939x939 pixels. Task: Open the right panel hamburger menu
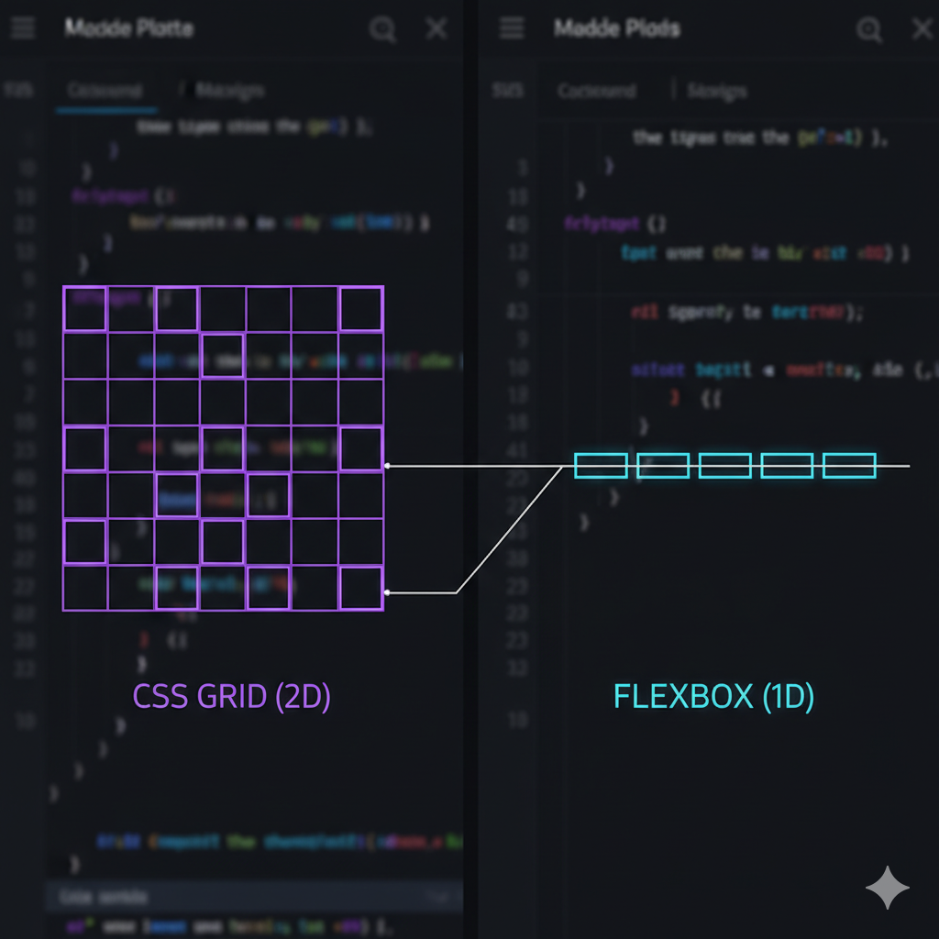pyautogui.click(x=511, y=28)
